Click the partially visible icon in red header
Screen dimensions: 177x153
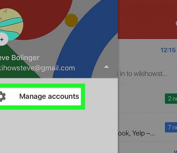pyautogui.click(x=176, y=23)
